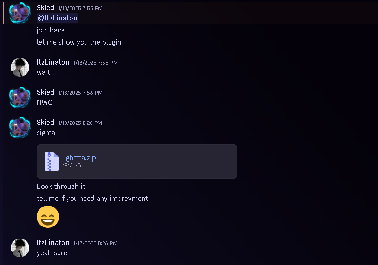Screen dimensions: 378x265
Task: Click the "let me show you the plugin" message
Action: 79,42
